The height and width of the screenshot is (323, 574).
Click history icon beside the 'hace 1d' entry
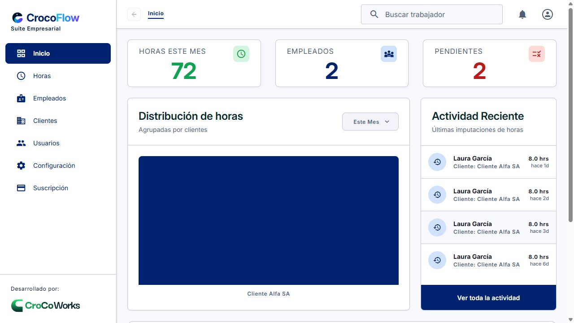pos(437,162)
